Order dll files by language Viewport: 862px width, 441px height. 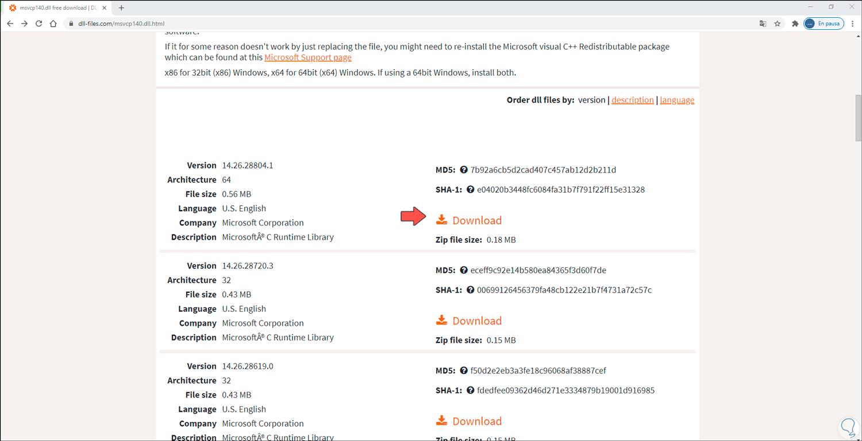pyautogui.click(x=677, y=100)
